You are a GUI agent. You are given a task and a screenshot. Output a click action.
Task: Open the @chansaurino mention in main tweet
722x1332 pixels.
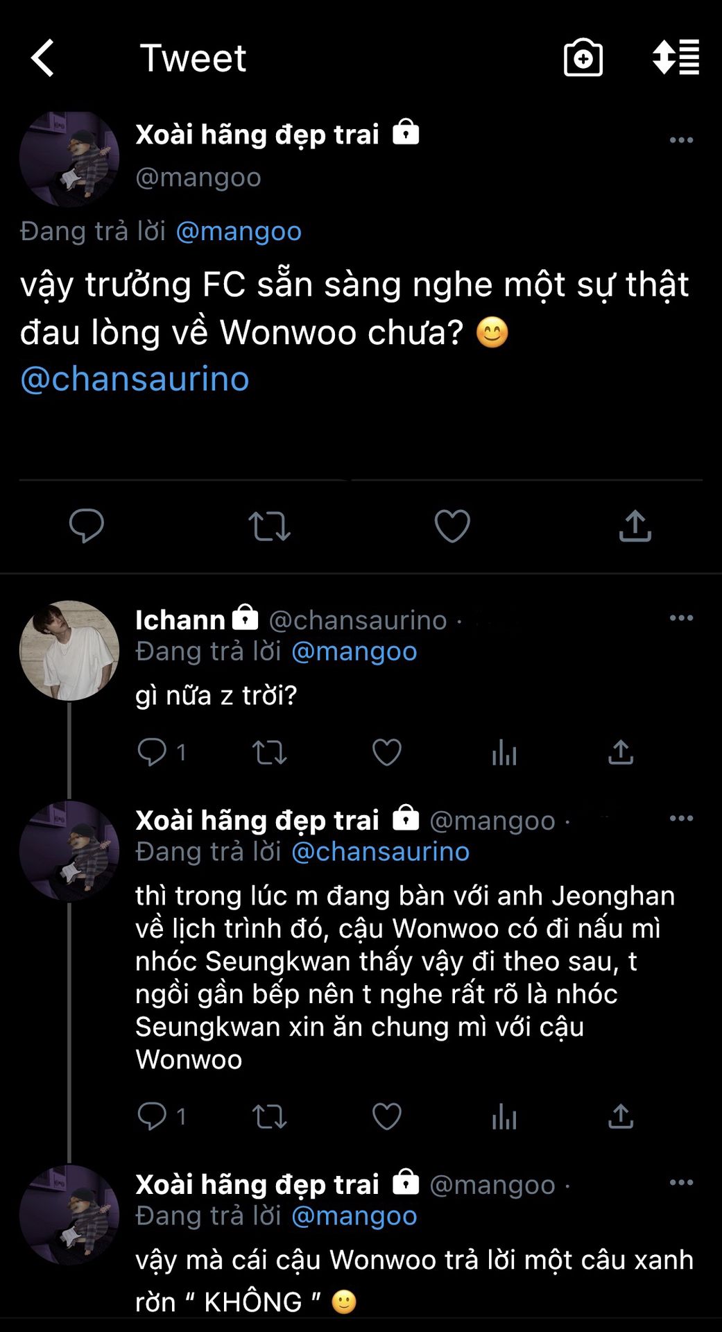point(135,379)
